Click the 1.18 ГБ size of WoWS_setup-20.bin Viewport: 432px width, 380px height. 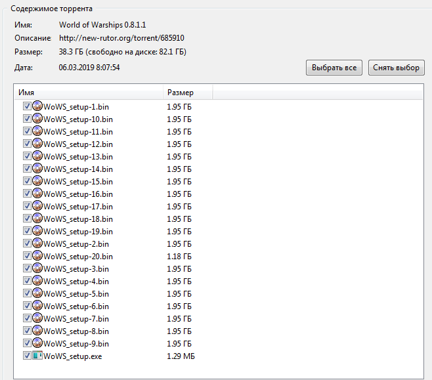179,257
